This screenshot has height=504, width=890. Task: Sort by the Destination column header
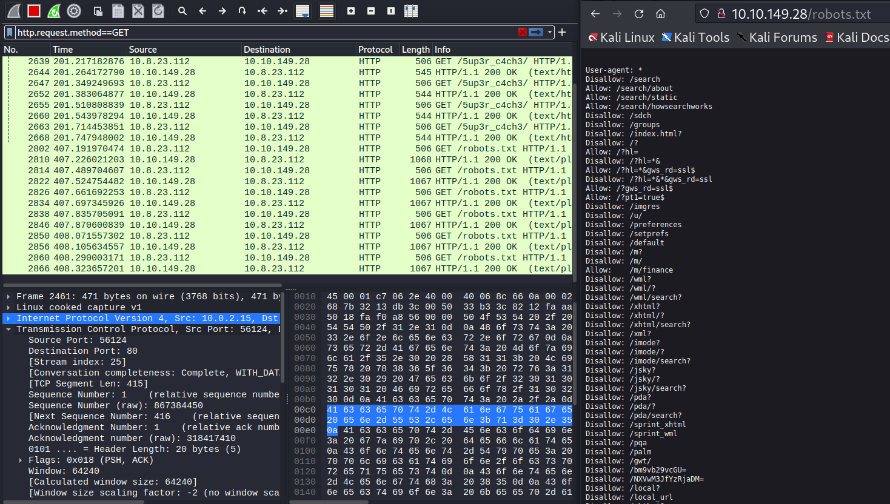(x=299, y=50)
